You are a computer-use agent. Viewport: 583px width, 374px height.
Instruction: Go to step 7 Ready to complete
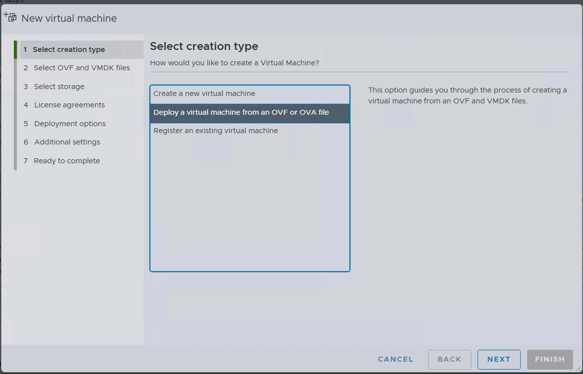point(67,161)
